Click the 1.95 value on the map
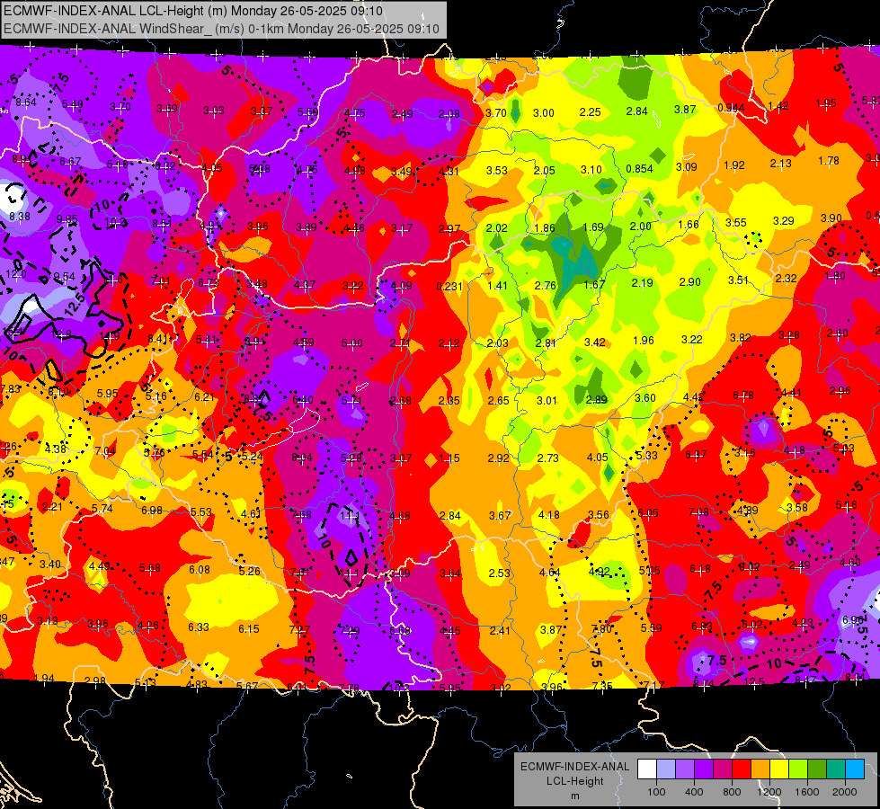880x809 pixels. coord(826,102)
